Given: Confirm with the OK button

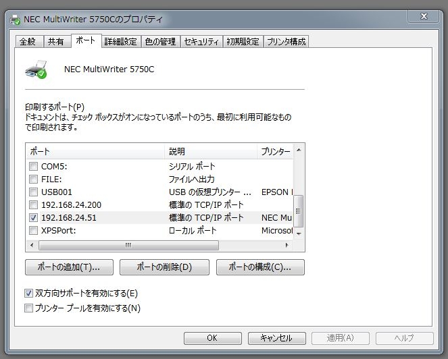Looking at the screenshot, I should point(213,338).
